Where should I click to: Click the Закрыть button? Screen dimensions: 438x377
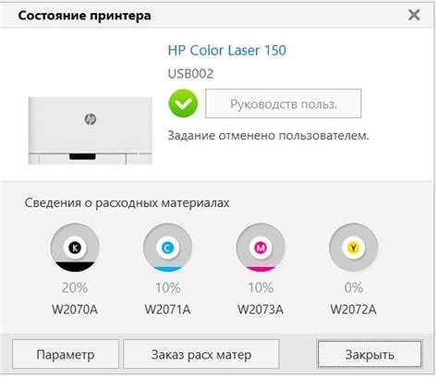[370, 355]
